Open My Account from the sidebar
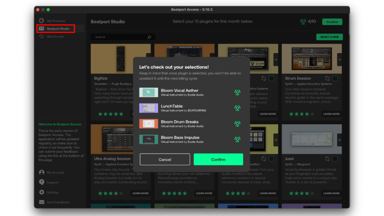384x216 pixels. 41,172
